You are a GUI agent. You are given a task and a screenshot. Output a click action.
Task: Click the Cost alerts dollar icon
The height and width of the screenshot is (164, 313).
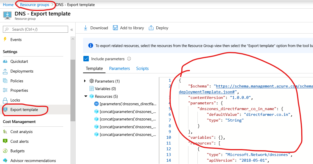pyautogui.click(x=5, y=141)
